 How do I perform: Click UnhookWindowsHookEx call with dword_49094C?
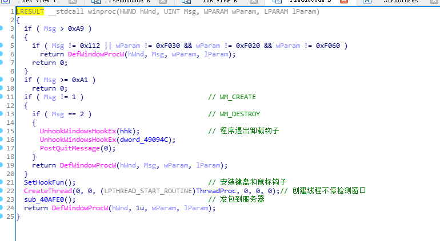[78, 140]
